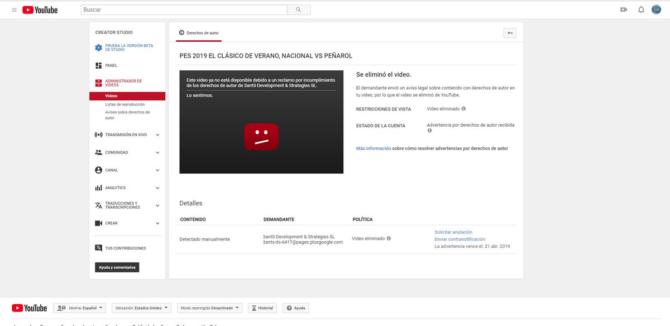Open the notifications bell
This screenshot has width=670, height=326.
click(x=641, y=9)
